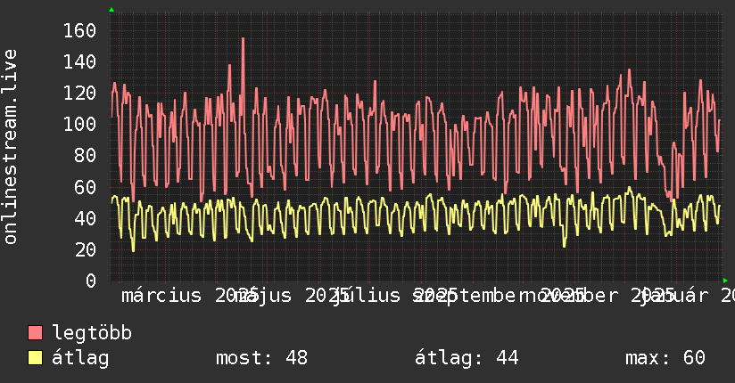The height and width of the screenshot is (383, 735).
Task: Select the március 2025 axis label
Action: coord(190,296)
